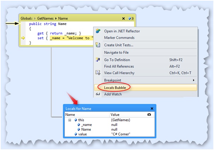Select the 'this' row in Locals

109,120
